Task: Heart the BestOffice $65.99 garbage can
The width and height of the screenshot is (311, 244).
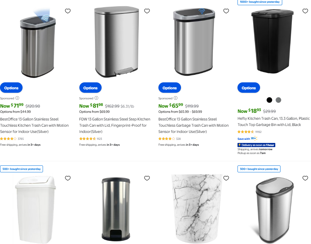Action: pyautogui.click(x=226, y=11)
